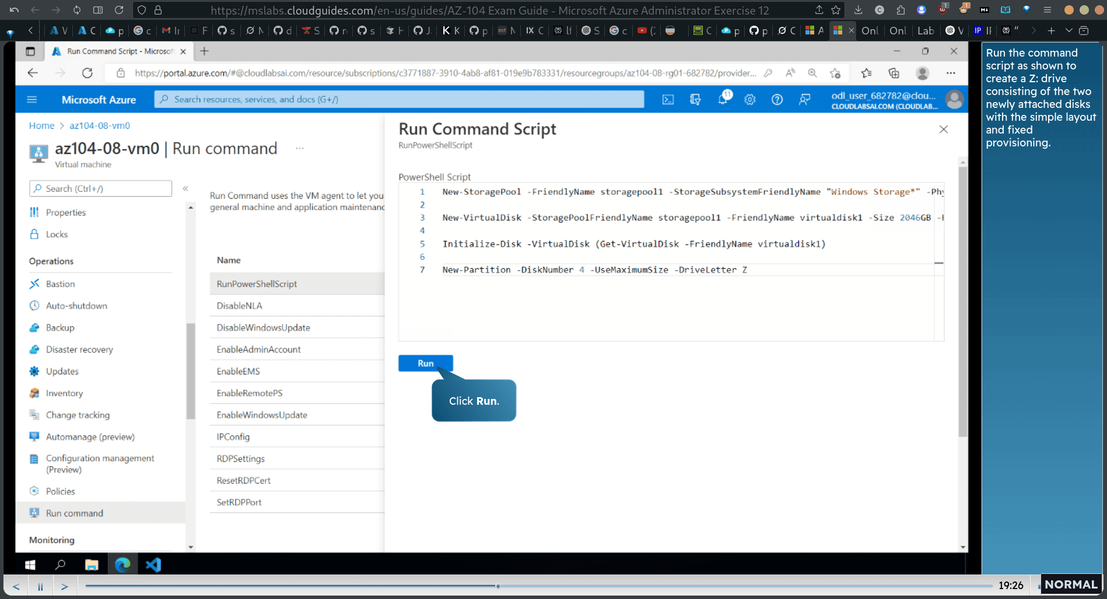Open the Edge collections icon

(x=894, y=73)
